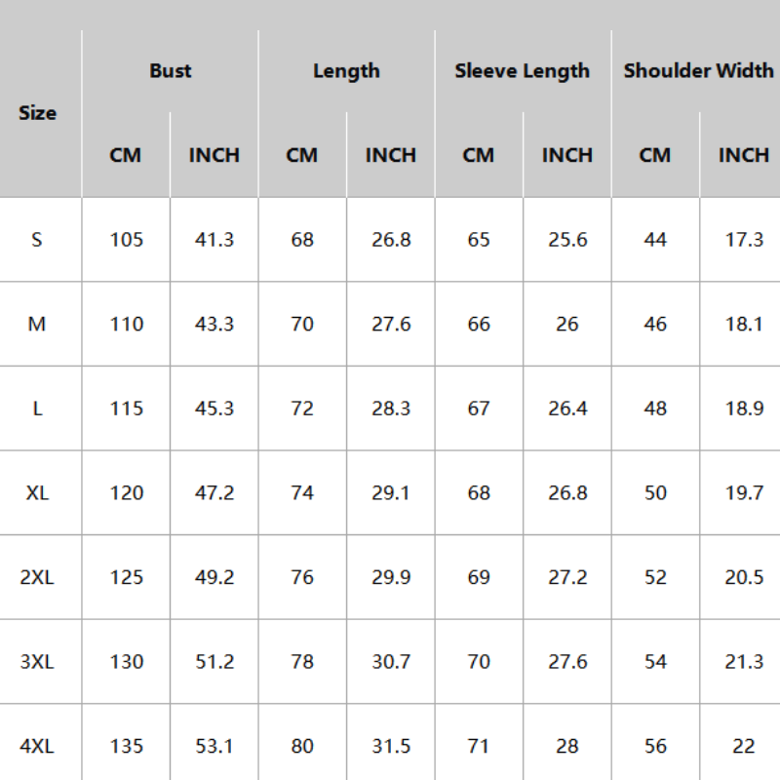780x780 pixels.
Task: Select the 51.2 bust inch cell
Action: (214, 662)
